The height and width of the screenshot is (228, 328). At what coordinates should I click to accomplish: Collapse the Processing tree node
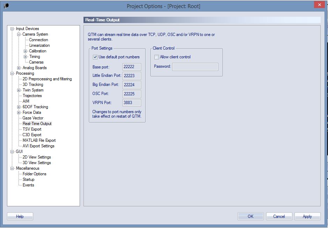[x=12, y=73]
